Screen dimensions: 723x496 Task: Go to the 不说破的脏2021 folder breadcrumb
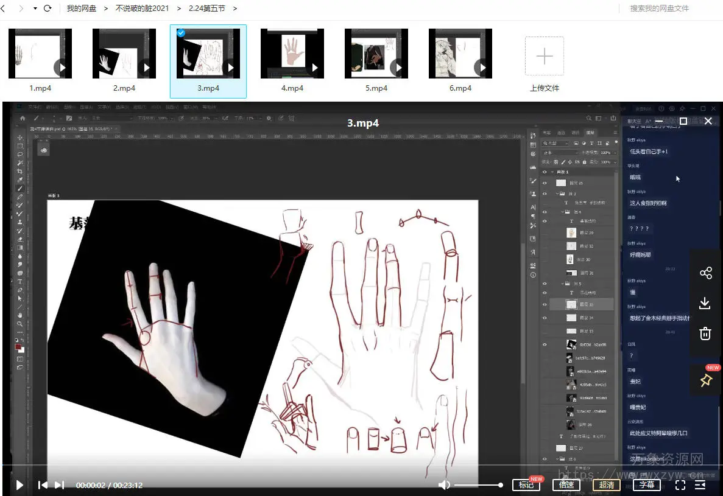point(142,9)
